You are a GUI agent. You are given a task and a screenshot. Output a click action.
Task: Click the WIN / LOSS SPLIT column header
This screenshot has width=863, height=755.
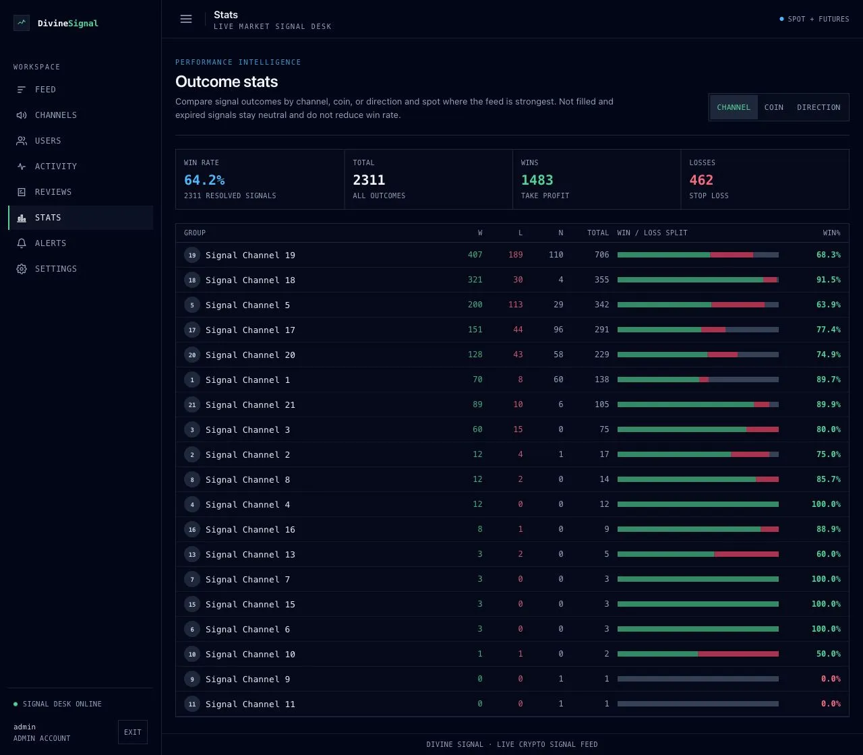click(x=652, y=233)
